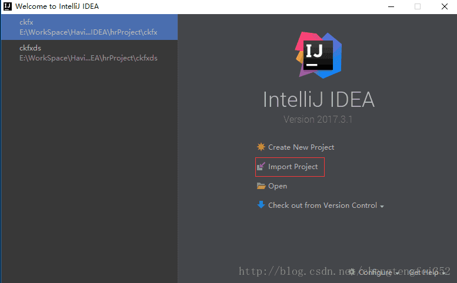
Task: Maximize the Welcome window
Action: click(418, 6)
